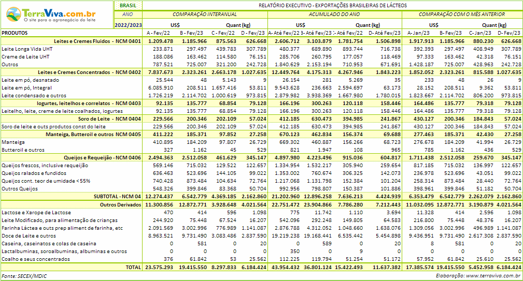Image resolution: width=523 pixels, height=281 pixels.
Task: Select the 2022/2023 year cell
Action: [128, 24]
